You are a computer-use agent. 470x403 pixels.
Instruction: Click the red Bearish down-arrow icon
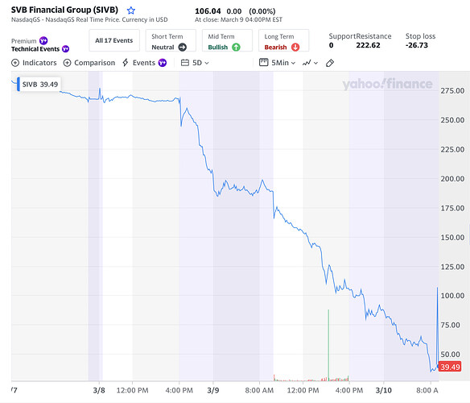295,47
